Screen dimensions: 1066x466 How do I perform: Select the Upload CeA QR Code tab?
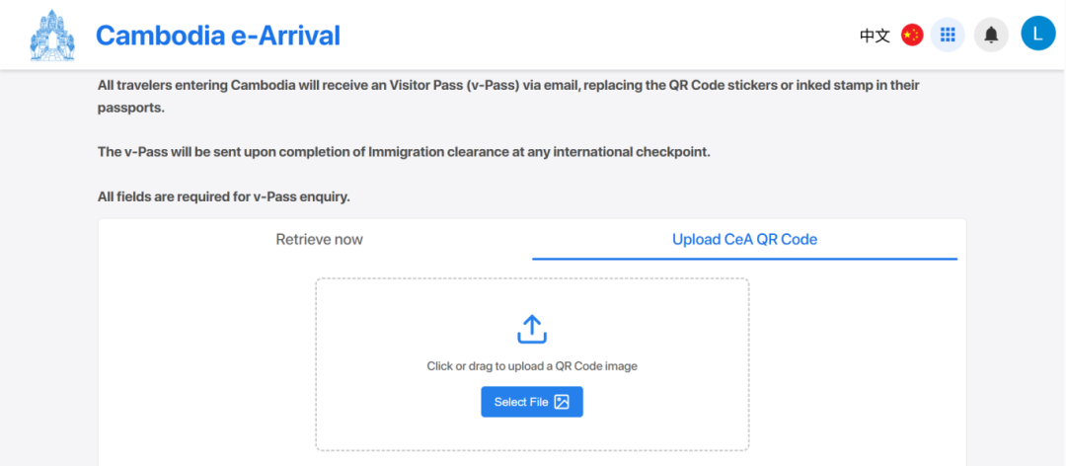coord(744,240)
